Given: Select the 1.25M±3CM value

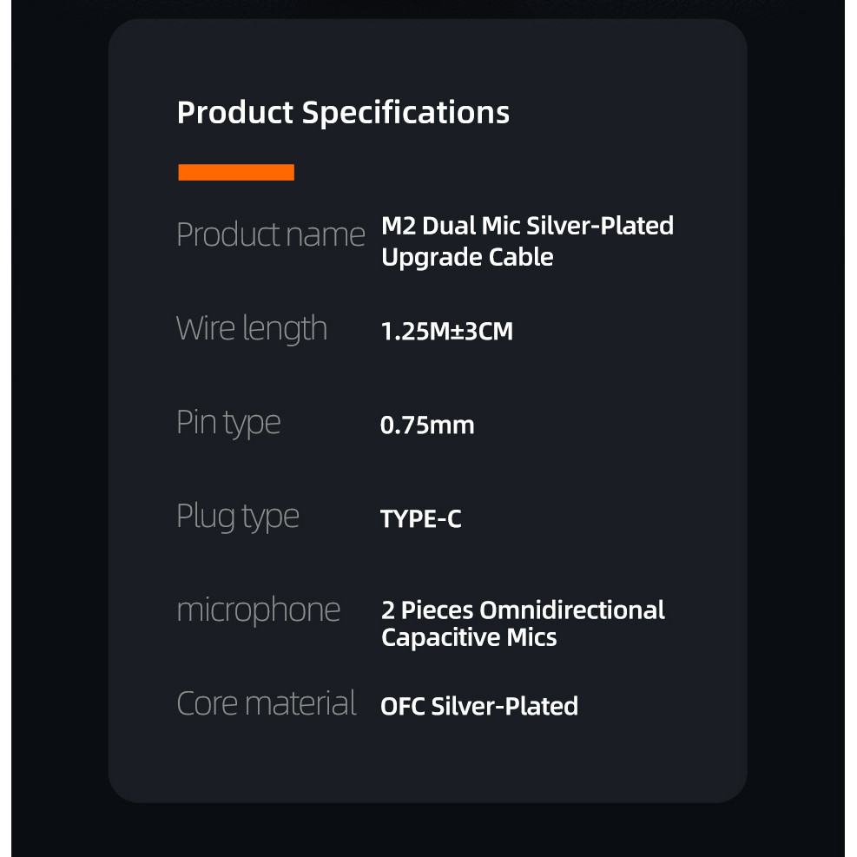Looking at the screenshot, I should pyautogui.click(x=447, y=331).
